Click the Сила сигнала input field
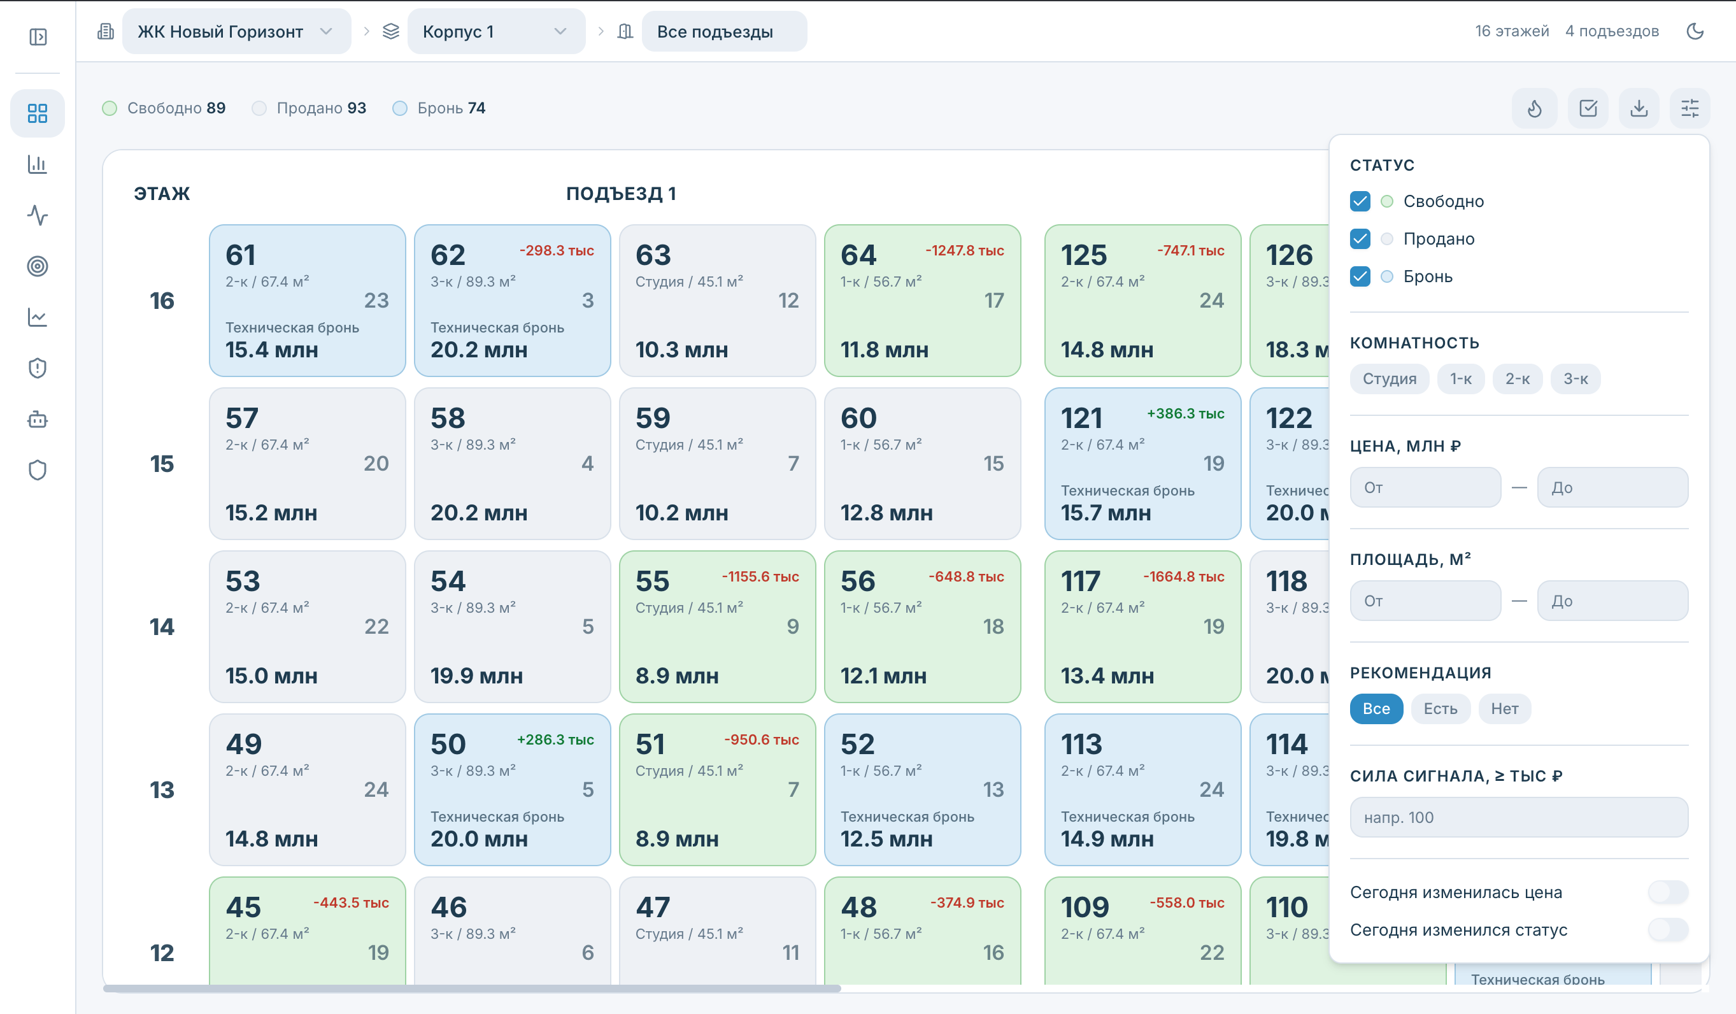Screen dimensions: 1736x1014 (x=1519, y=817)
